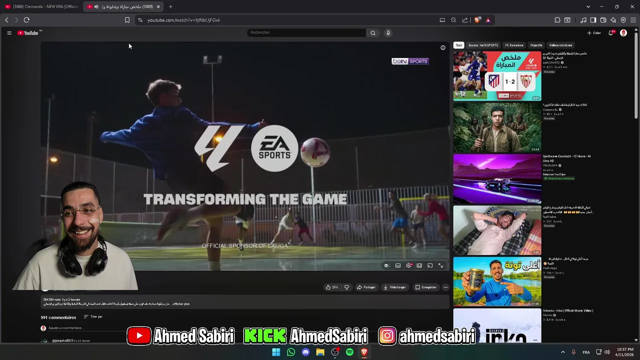Mute the tab using speaker icon

[96, 6]
